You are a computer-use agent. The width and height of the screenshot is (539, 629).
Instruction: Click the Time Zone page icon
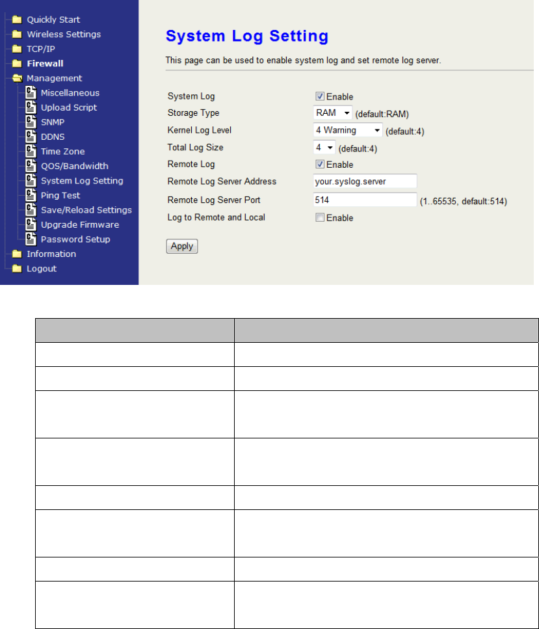coord(31,151)
